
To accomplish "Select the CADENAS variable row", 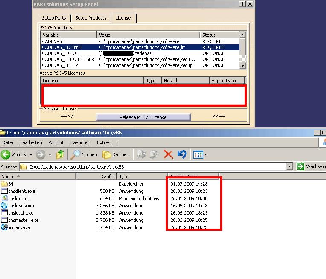I will (x=140, y=41).
